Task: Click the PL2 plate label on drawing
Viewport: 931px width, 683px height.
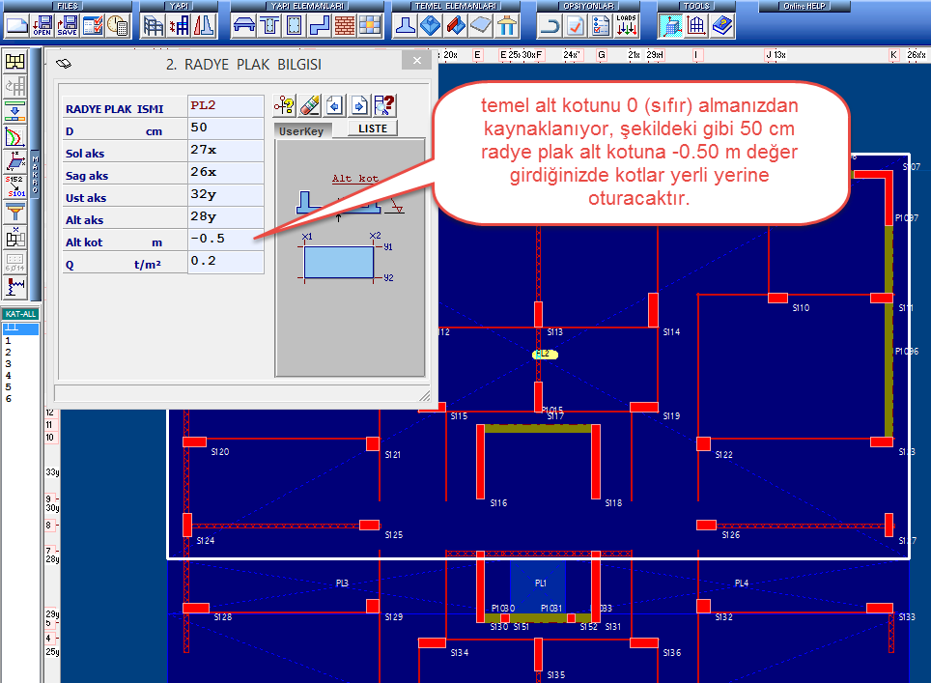Action: click(545, 355)
